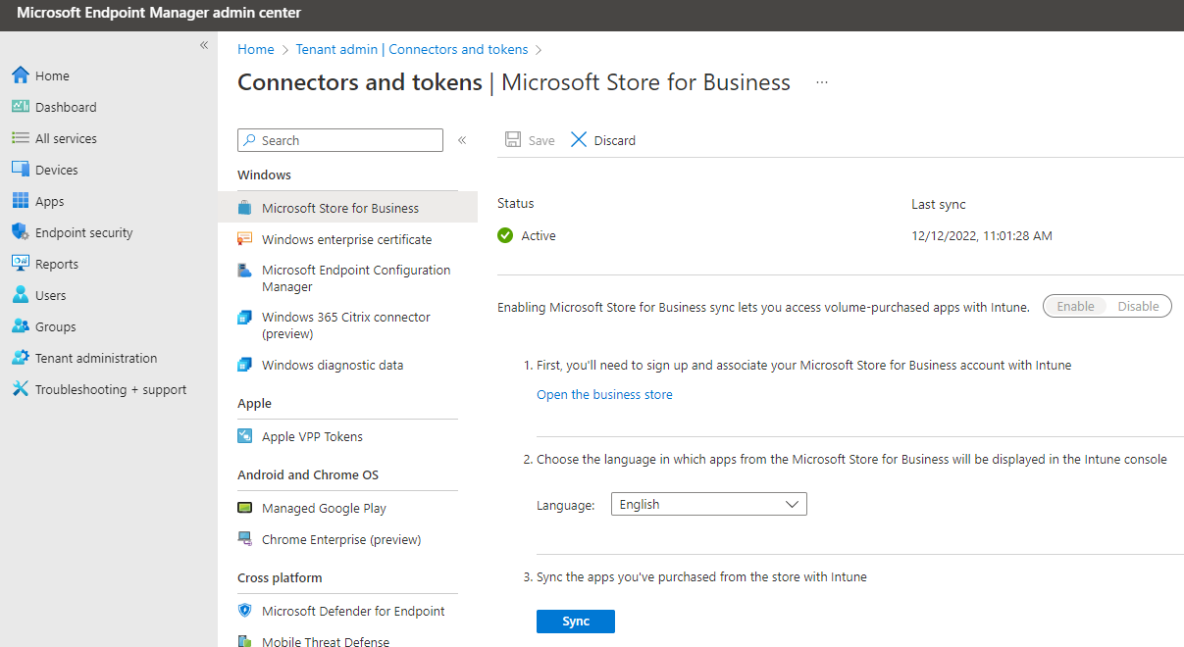Select the Microsoft Store for Business icon
Screen dimensions: 1184x647
point(245,207)
